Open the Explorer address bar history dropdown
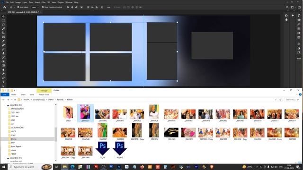 276,100
